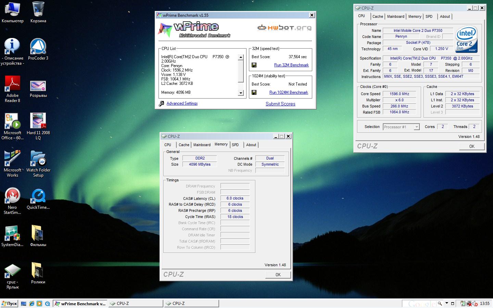The width and height of the screenshot is (493, 308).
Task: Open the Google deskbar options arrow
Action: click(x=447, y=303)
